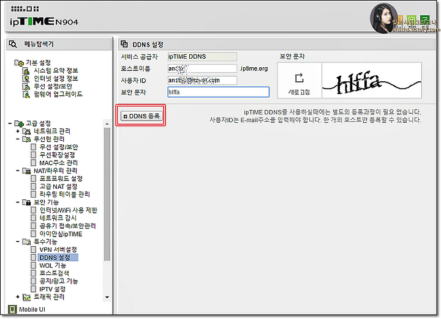Collapse the 고급 설정 tree
Screen dimensions: 441x319
pos(10,123)
